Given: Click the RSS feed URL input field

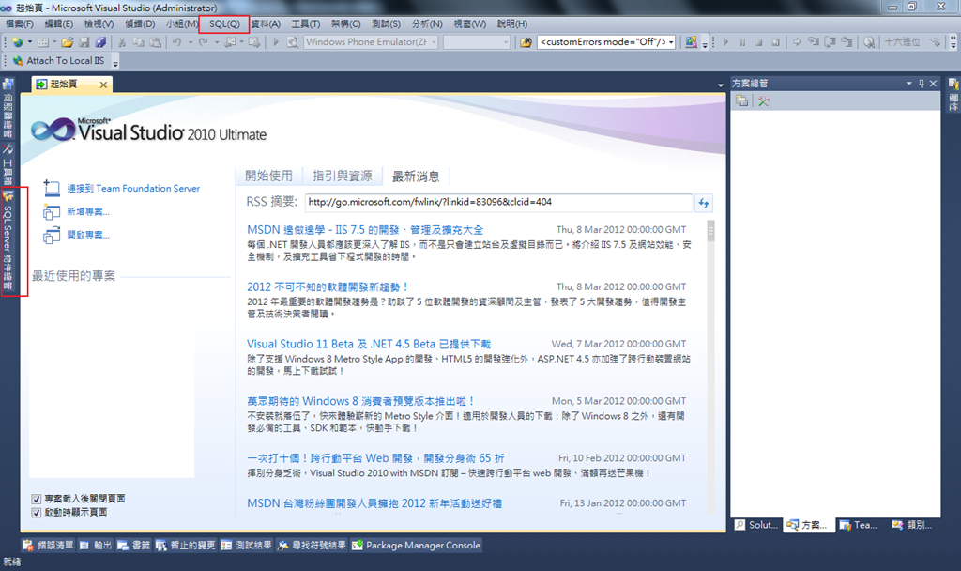Looking at the screenshot, I should (x=499, y=202).
